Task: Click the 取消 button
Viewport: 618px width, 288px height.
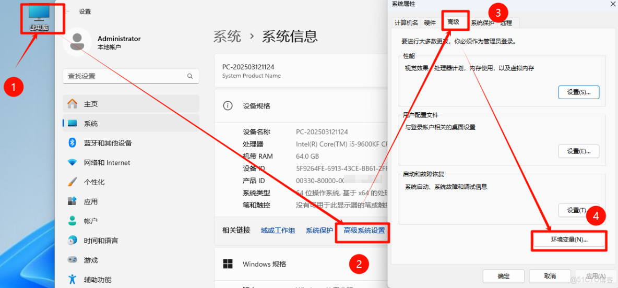Action: click(x=550, y=276)
